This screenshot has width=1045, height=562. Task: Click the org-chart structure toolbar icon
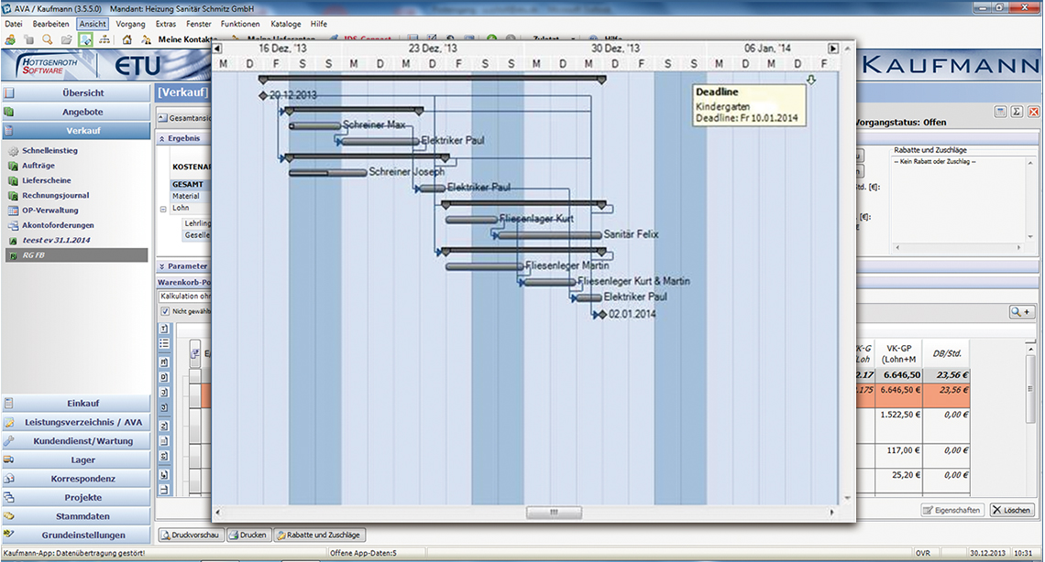pos(104,39)
